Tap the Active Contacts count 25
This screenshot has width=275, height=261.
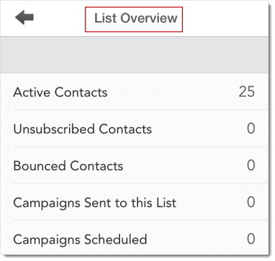tap(246, 91)
